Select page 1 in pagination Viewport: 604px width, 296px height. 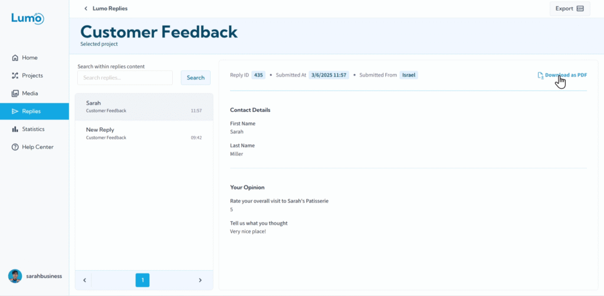click(x=143, y=280)
